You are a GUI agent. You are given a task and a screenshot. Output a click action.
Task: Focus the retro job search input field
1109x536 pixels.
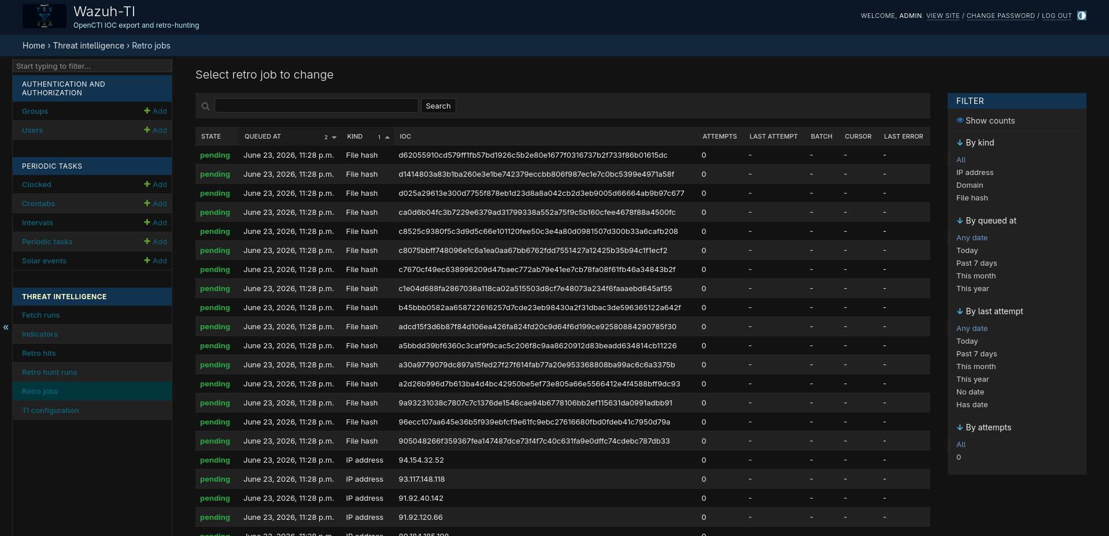pos(316,106)
